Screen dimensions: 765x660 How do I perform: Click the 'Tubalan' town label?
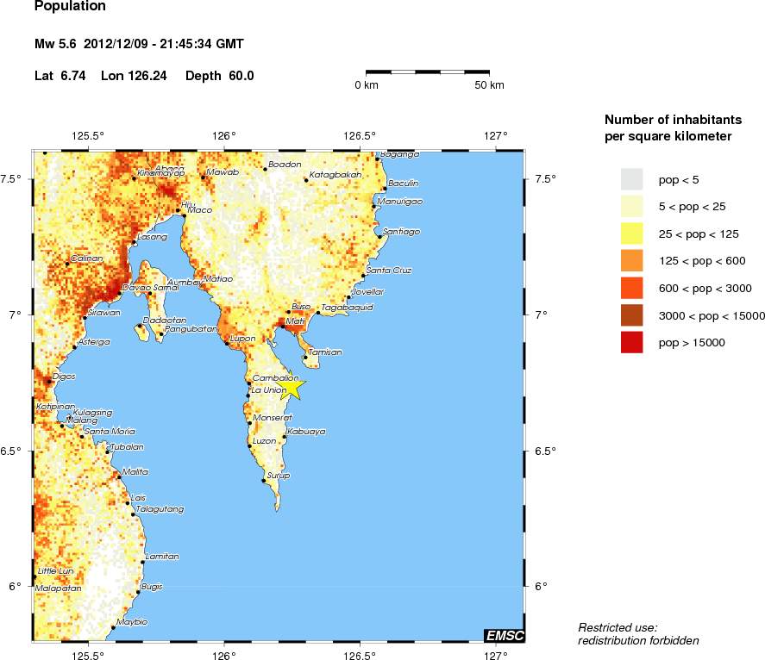pos(127,447)
